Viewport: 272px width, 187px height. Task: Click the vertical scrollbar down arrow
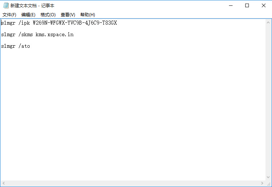(268, 177)
